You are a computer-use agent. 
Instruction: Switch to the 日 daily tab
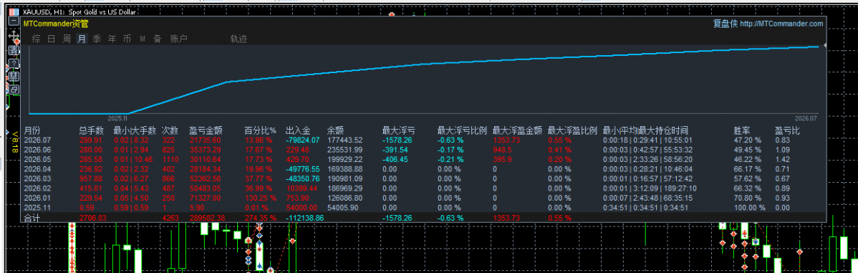click(51, 39)
